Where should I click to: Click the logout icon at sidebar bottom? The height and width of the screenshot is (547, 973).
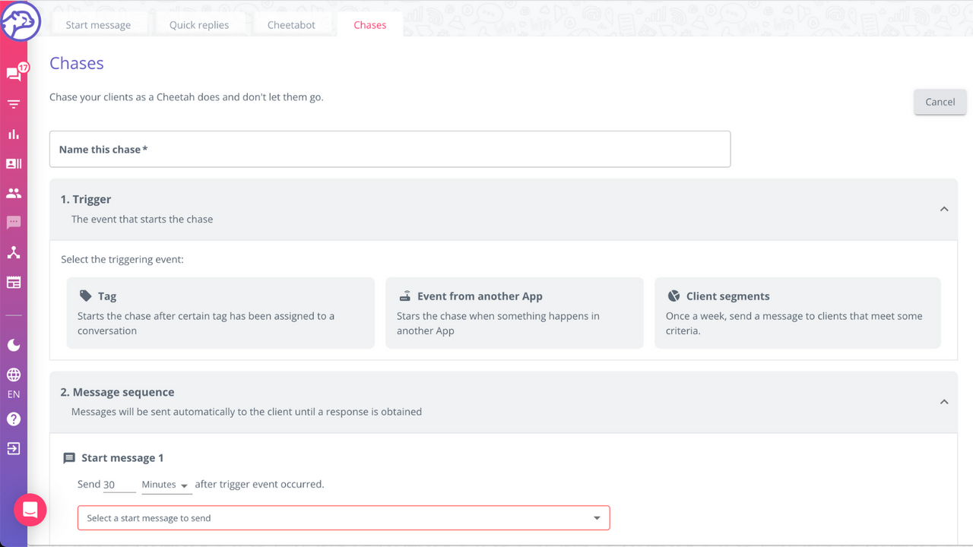[14, 448]
